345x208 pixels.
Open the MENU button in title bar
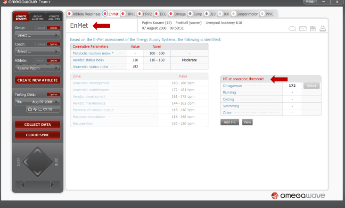[x=310, y=2]
